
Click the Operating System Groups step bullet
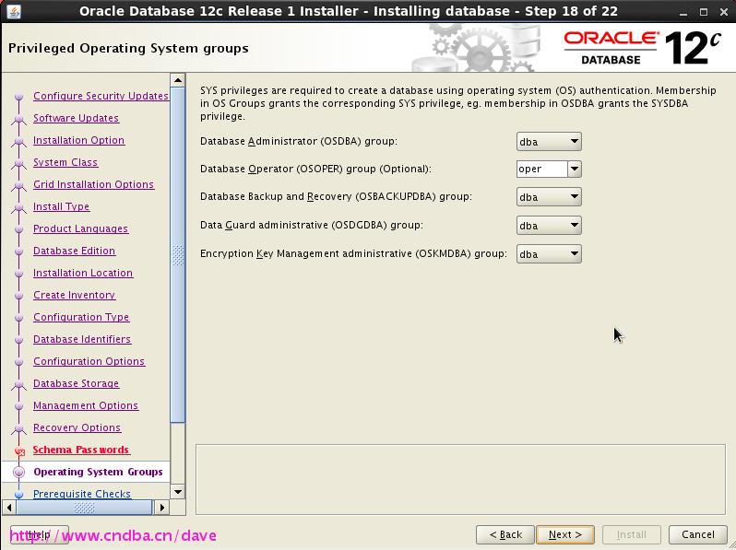[19, 473]
